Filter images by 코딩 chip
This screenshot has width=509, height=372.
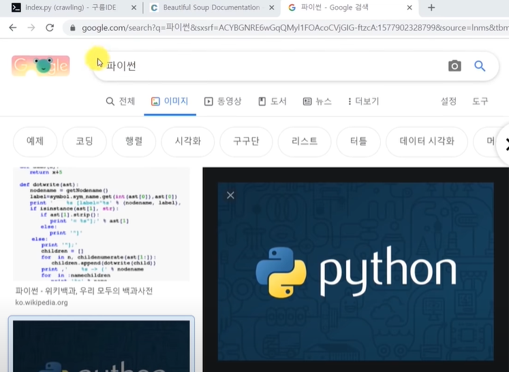[84, 141]
